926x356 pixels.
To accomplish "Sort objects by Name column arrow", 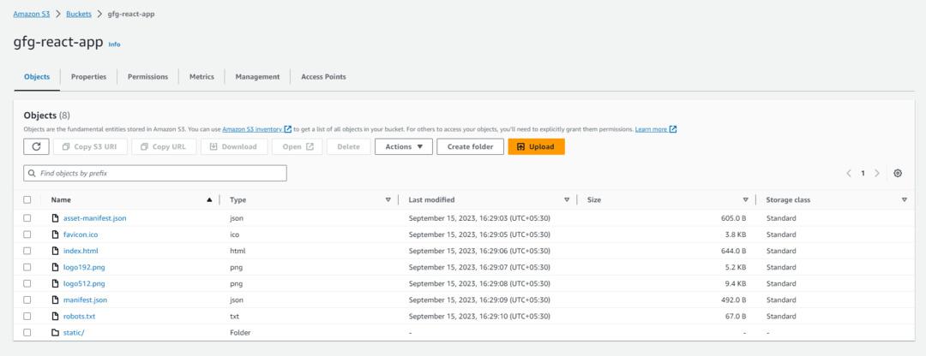I will point(209,199).
